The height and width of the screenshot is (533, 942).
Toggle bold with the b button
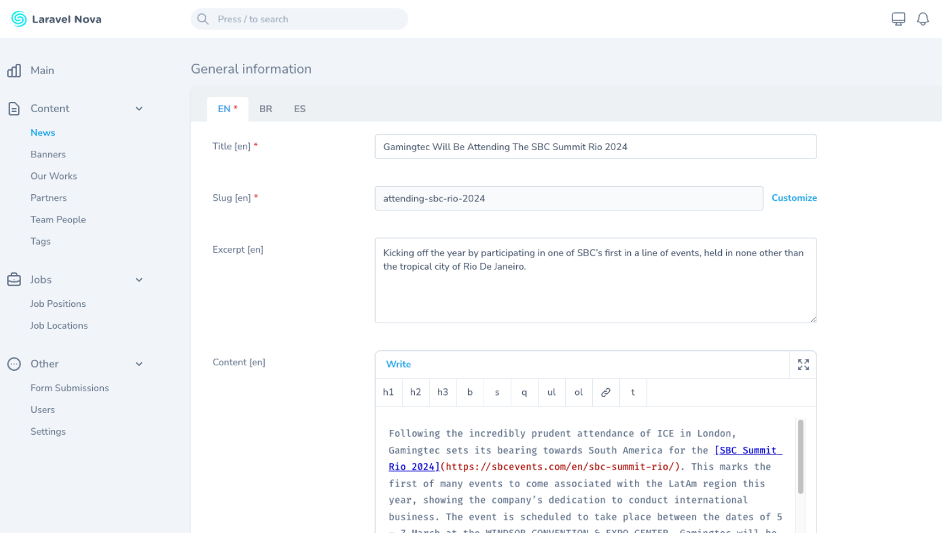470,393
